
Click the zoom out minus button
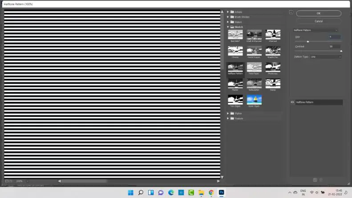7,181
